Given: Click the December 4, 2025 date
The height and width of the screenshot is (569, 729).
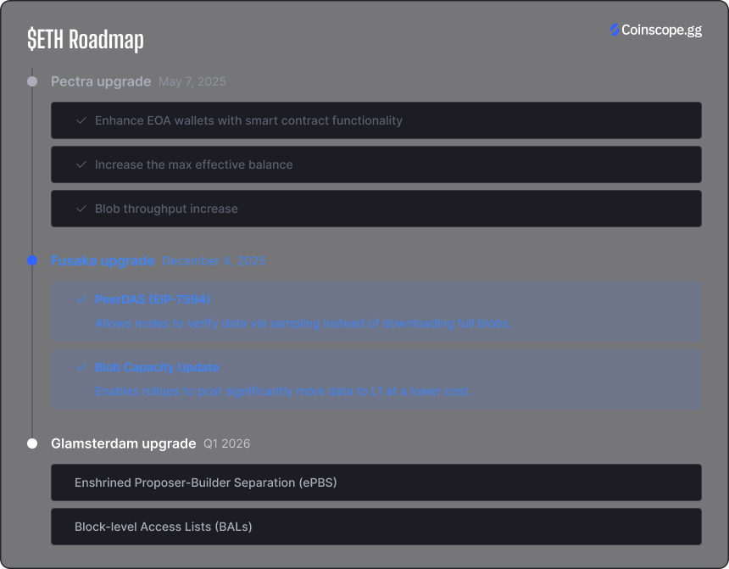Looking at the screenshot, I should pos(214,261).
